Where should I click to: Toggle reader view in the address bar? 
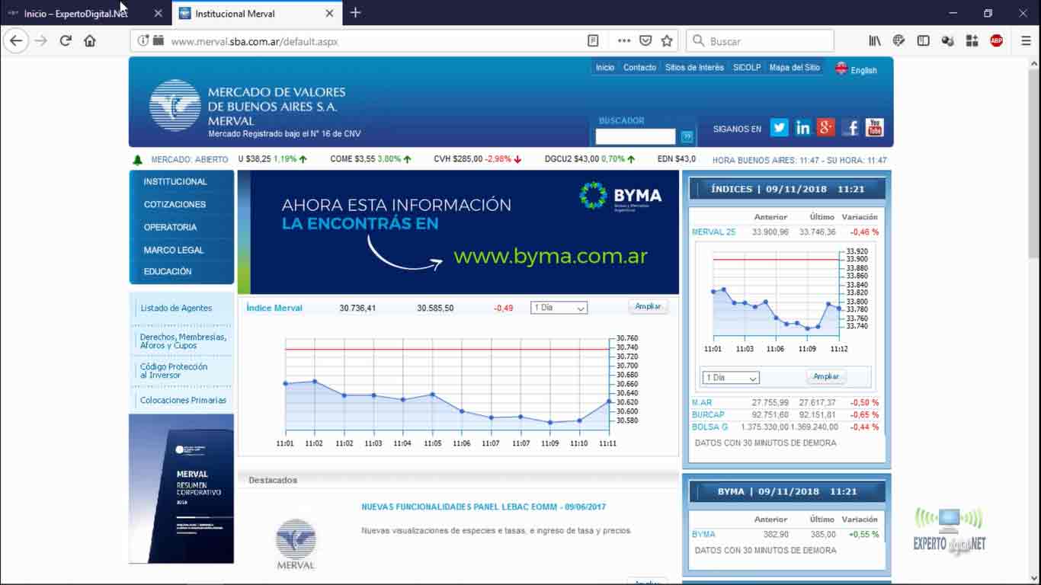(x=593, y=41)
